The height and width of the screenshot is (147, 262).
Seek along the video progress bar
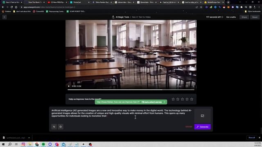click(x=131, y=90)
